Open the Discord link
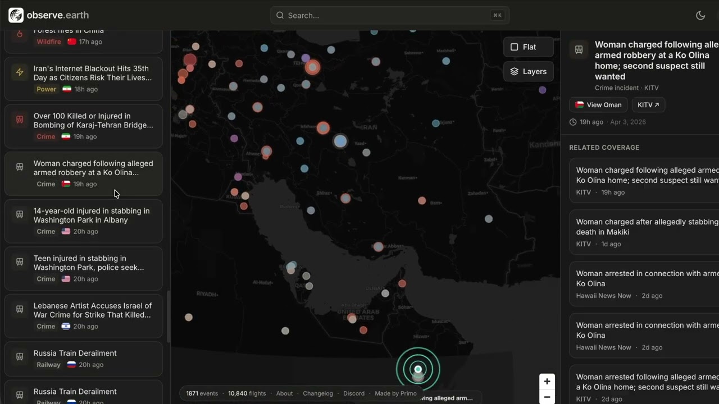The width and height of the screenshot is (719, 404). pyautogui.click(x=354, y=393)
